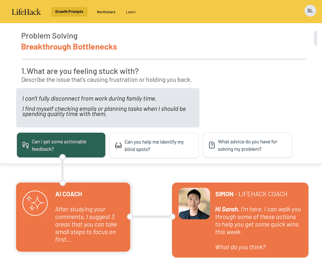
Task: Open the Learn menu item
Action: pyautogui.click(x=131, y=12)
